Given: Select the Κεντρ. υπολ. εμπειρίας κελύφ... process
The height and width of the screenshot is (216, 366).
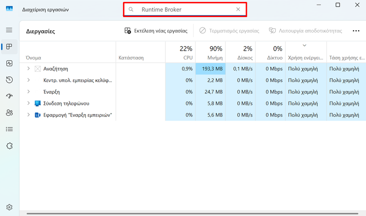Looking at the screenshot, I should (x=78, y=80).
